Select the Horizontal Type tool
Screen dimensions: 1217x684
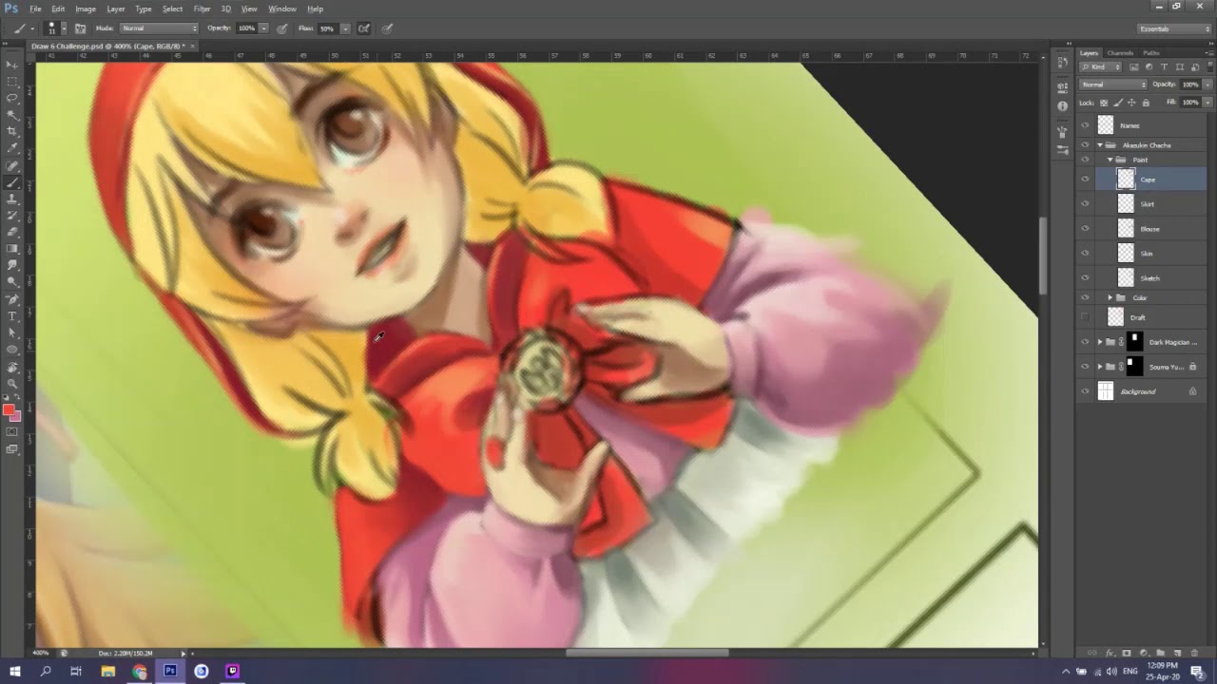click(12, 315)
